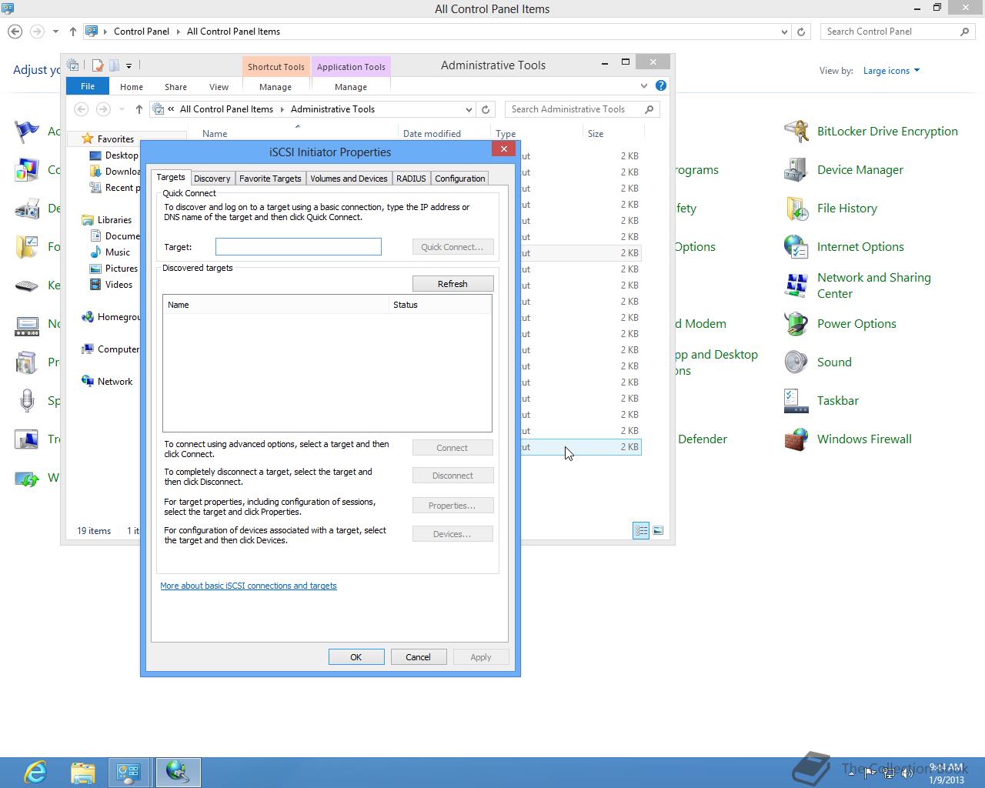The image size is (985, 788).
Task: Launch Internet Explorer from taskbar
Action: coord(35,772)
